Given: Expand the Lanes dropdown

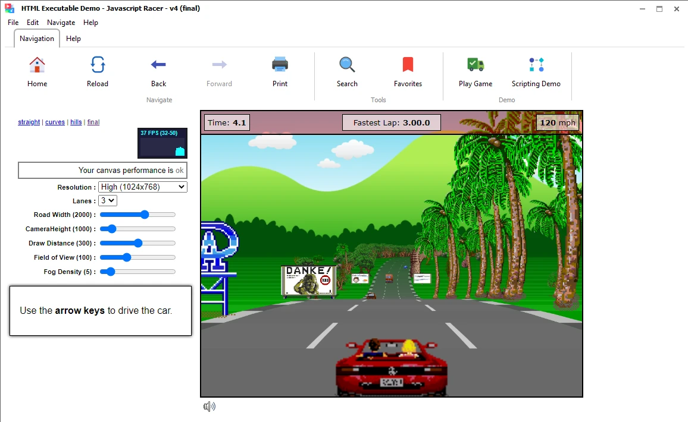Looking at the screenshot, I should coord(108,201).
